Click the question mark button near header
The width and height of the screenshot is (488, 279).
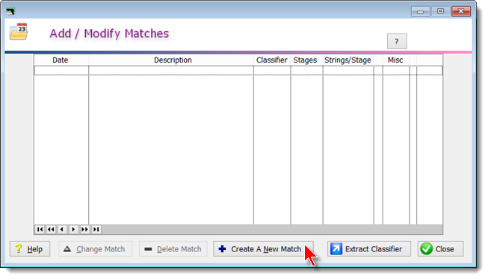pos(397,41)
